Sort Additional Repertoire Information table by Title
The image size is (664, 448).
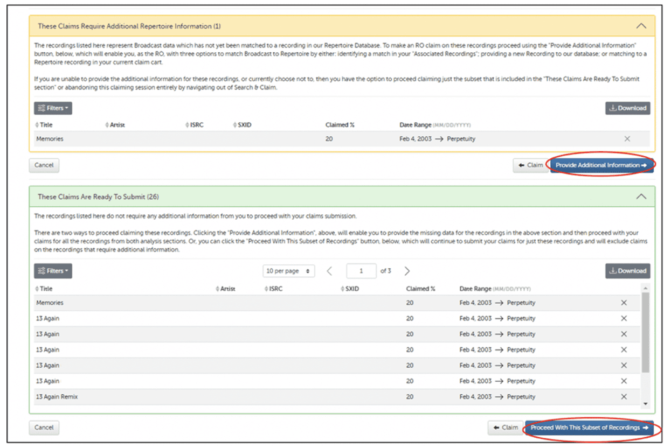point(44,125)
